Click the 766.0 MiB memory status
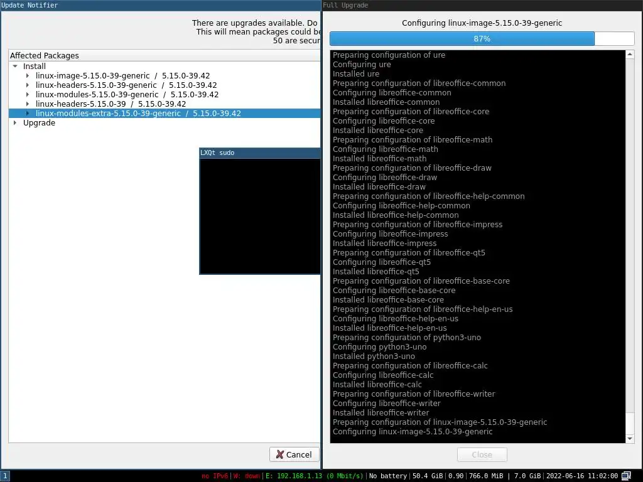 click(486, 476)
